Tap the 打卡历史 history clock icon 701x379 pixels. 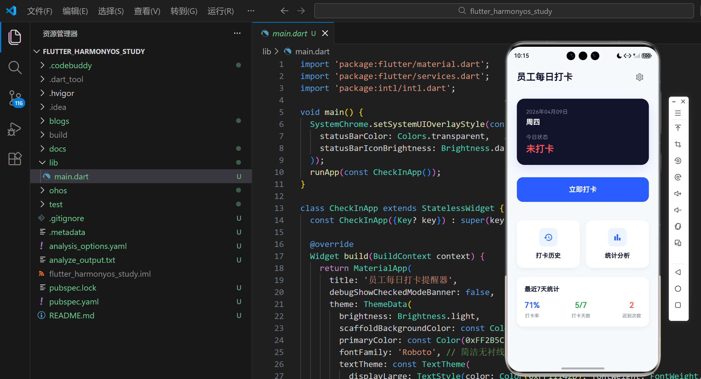548,237
